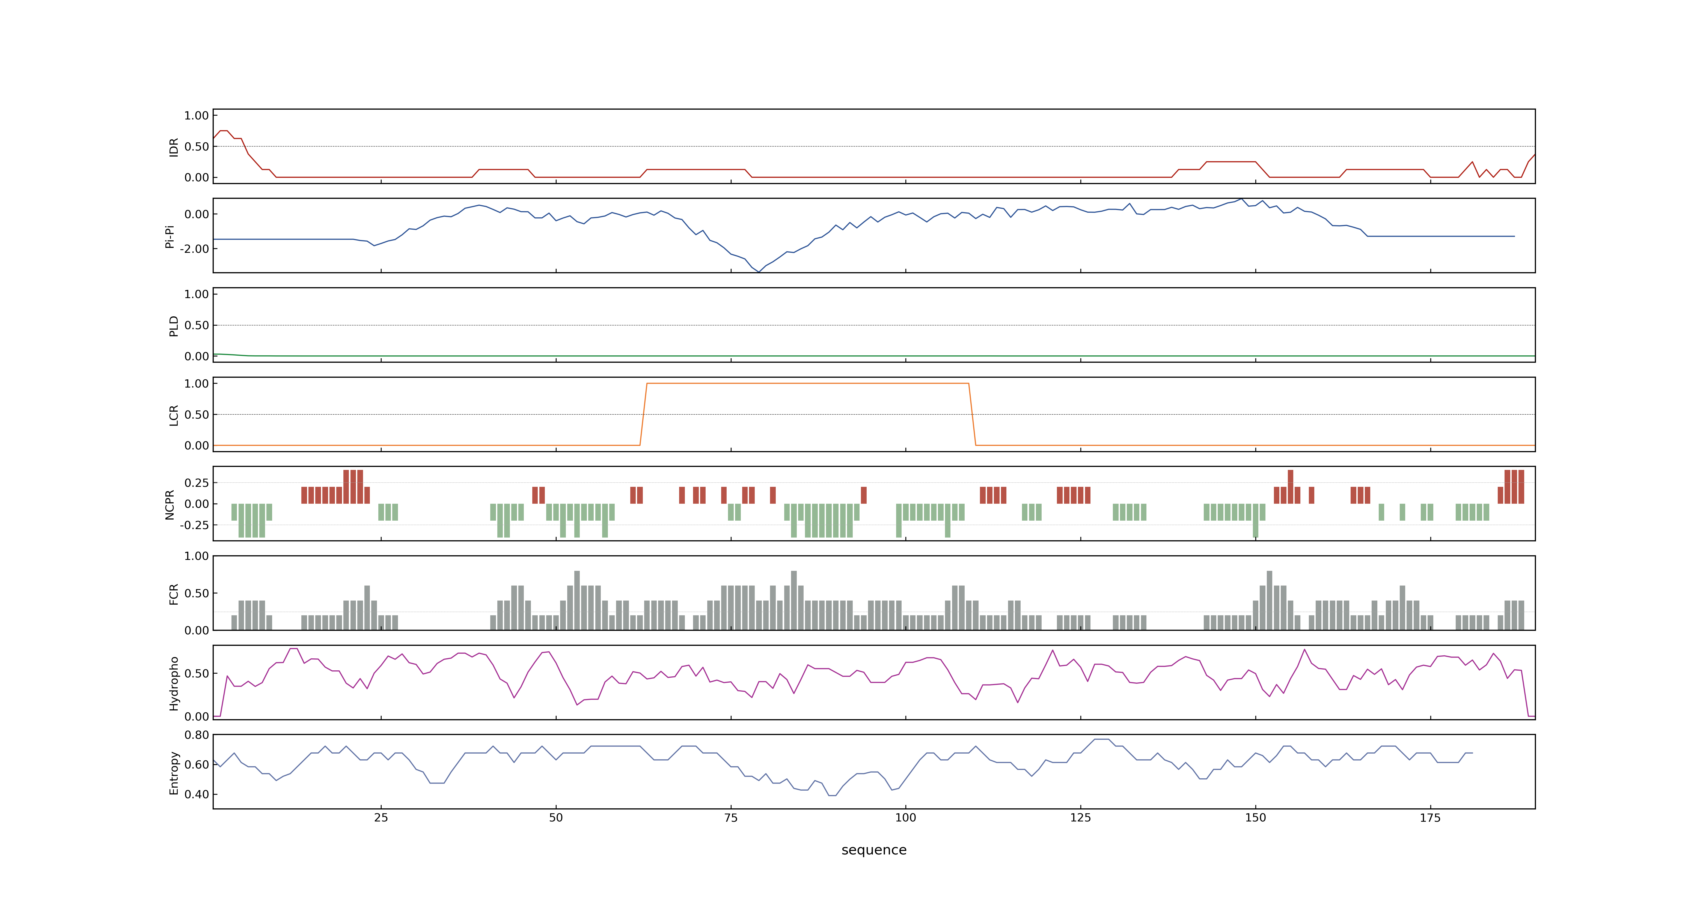1706x909 pixels.
Task: Click the orange LCR plateau line
Action: tap(808, 383)
